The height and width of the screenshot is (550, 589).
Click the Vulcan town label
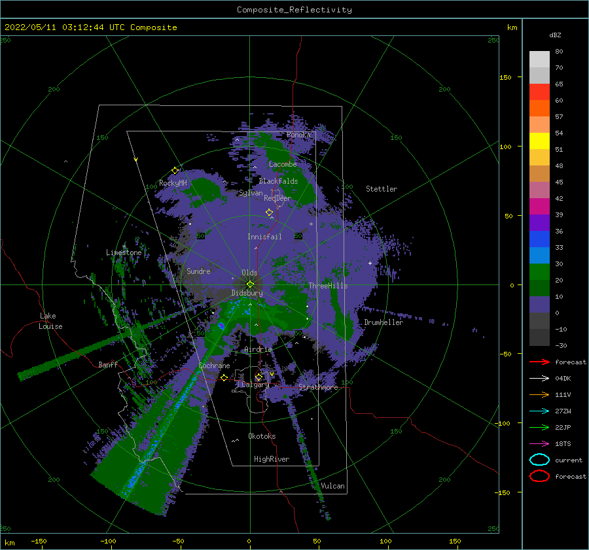point(332,486)
